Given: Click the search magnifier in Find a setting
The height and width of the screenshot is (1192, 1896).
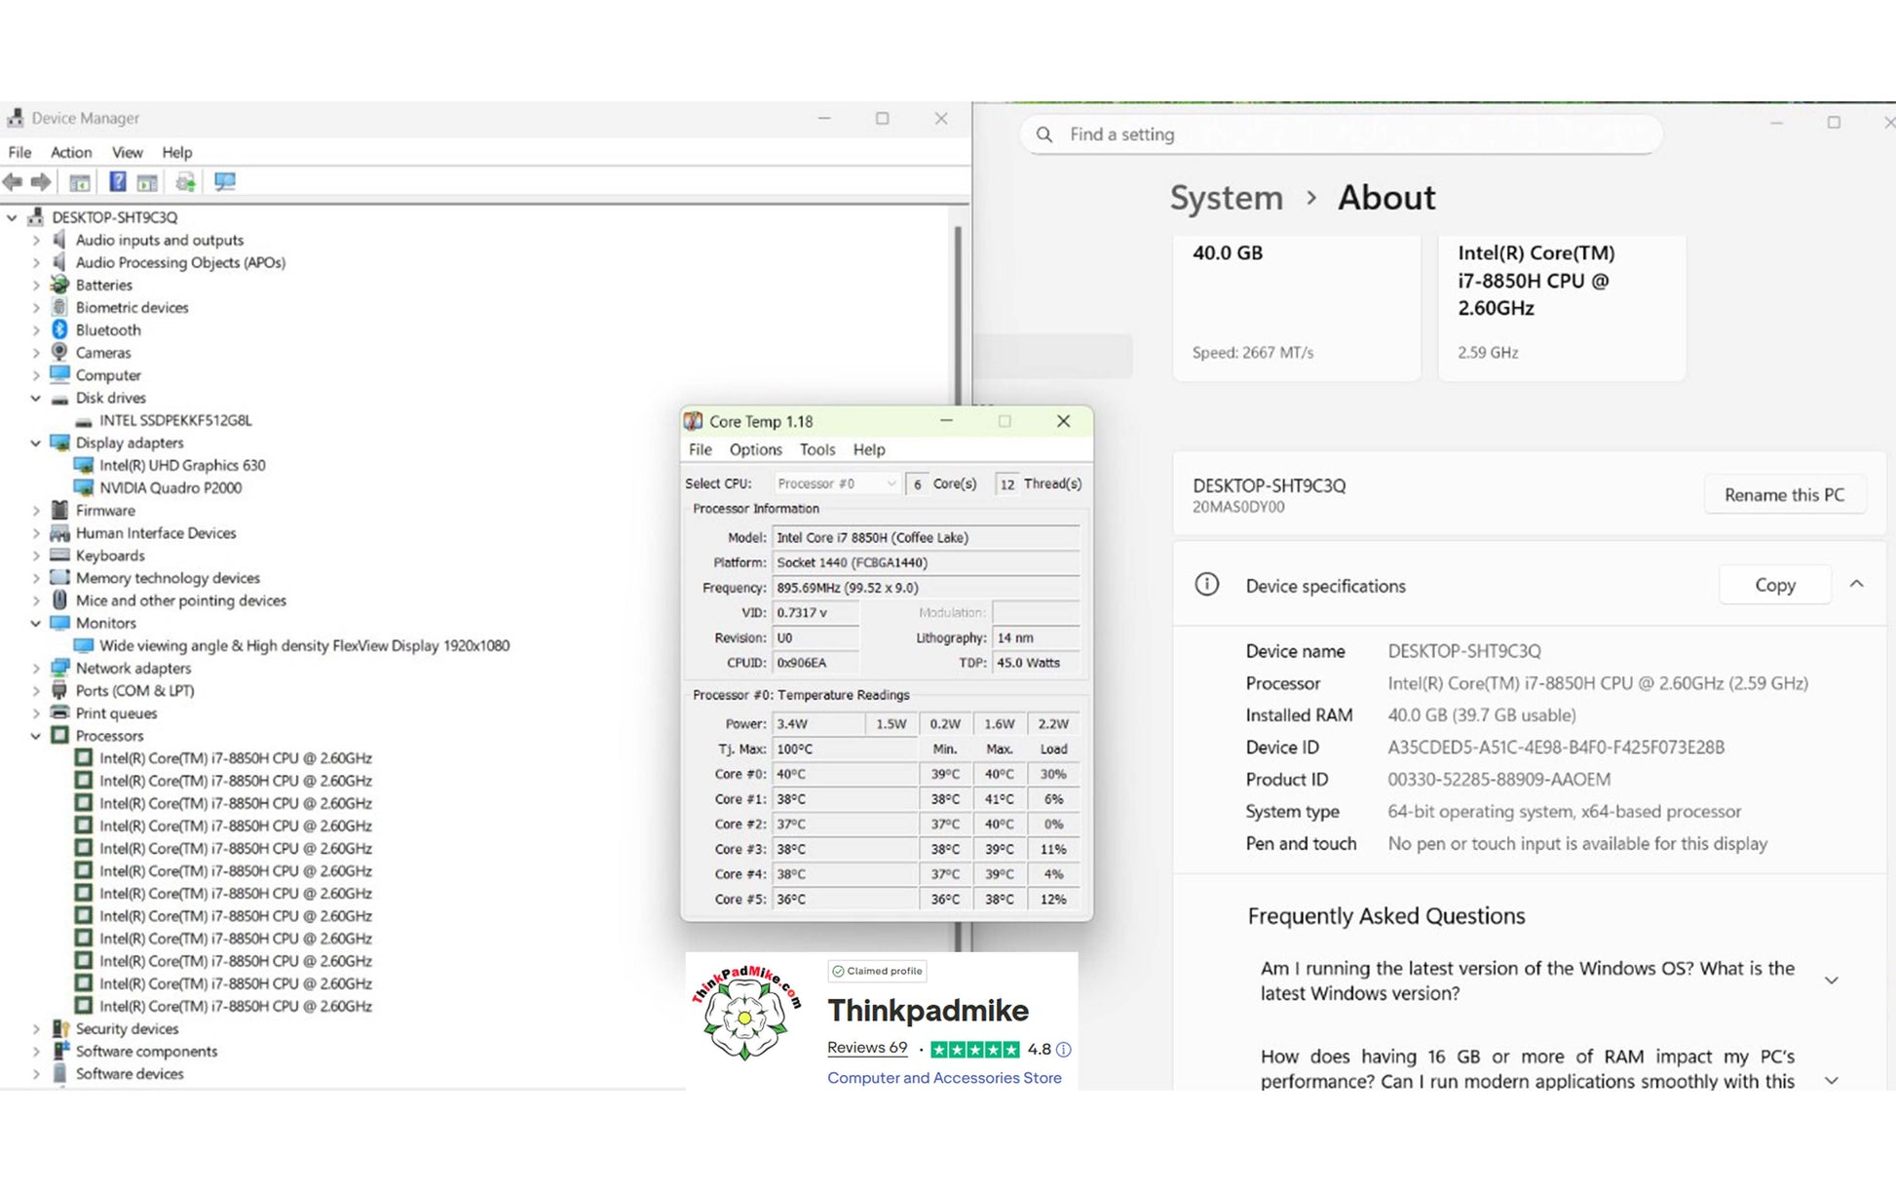Looking at the screenshot, I should (x=1044, y=135).
